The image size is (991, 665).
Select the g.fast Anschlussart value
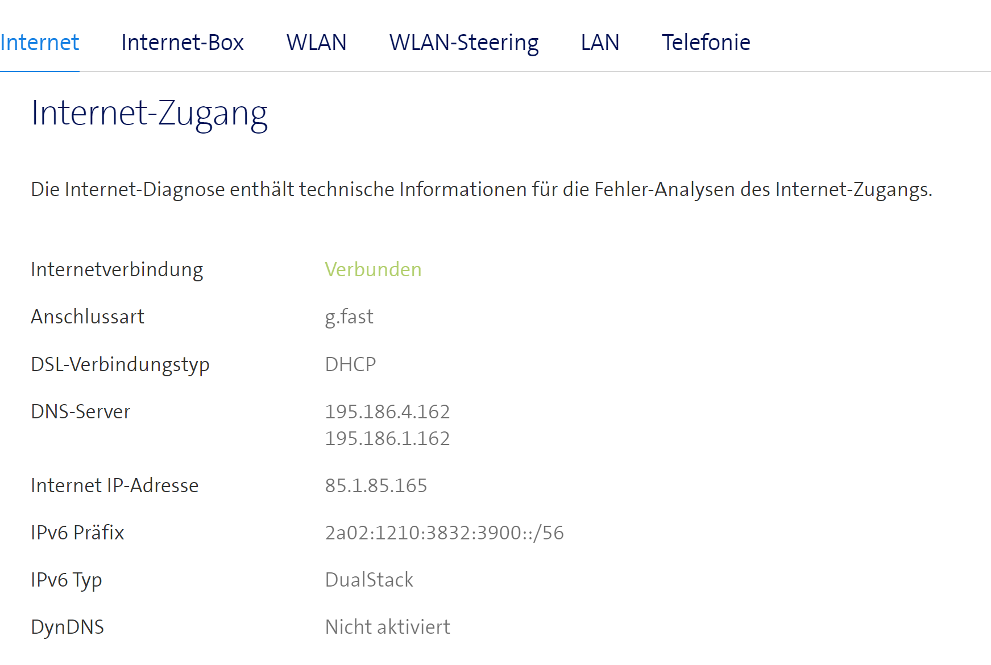(349, 317)
